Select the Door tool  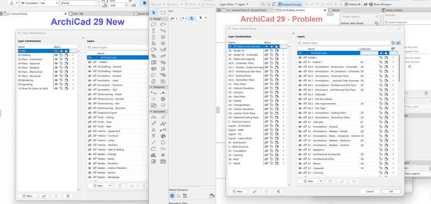pos(154,37)
